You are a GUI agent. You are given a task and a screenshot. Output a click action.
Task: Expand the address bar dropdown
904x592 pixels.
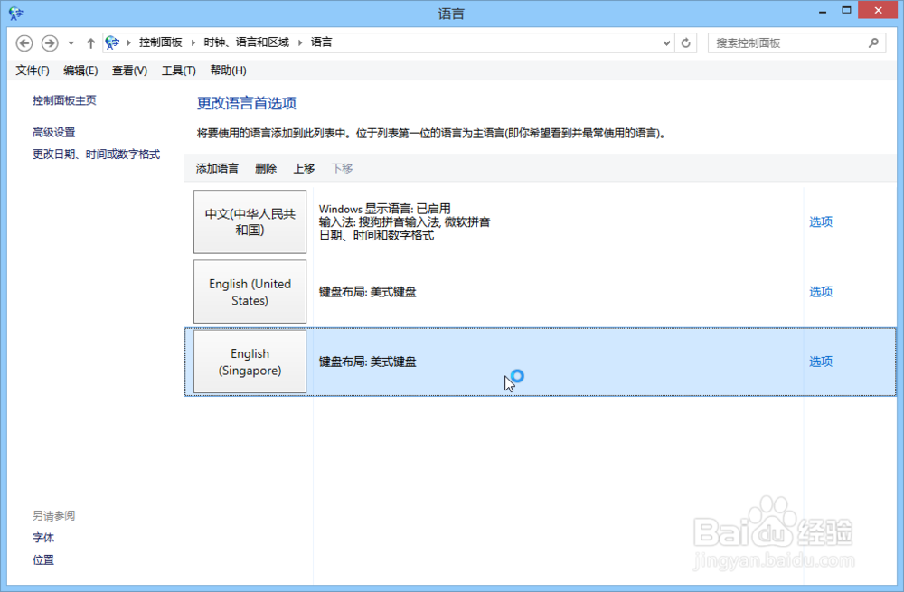point(666,42)
